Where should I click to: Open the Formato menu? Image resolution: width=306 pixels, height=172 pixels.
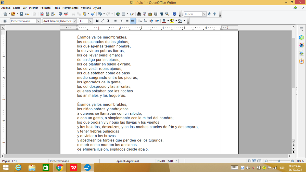(x=45, y=8)
